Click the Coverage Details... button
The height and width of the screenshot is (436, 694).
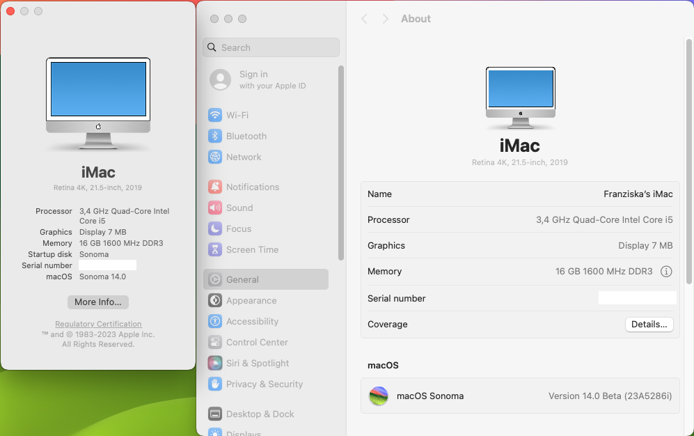click(x=649, y=324)
